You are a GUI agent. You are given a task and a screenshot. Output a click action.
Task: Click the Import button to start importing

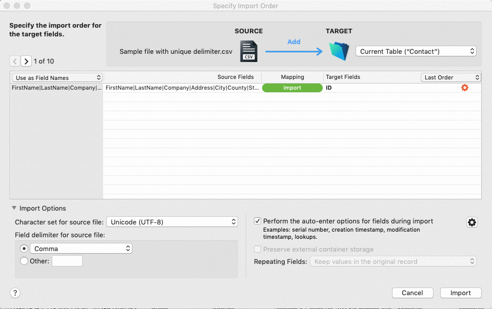coord(460,293)
